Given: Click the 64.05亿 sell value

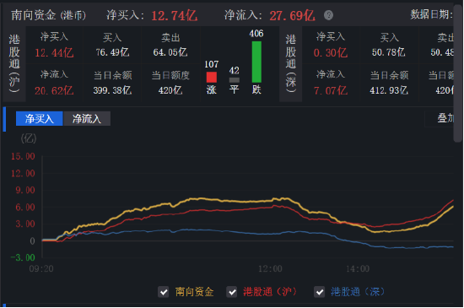Looking at the screenshot, I should [x=170, y=52].
